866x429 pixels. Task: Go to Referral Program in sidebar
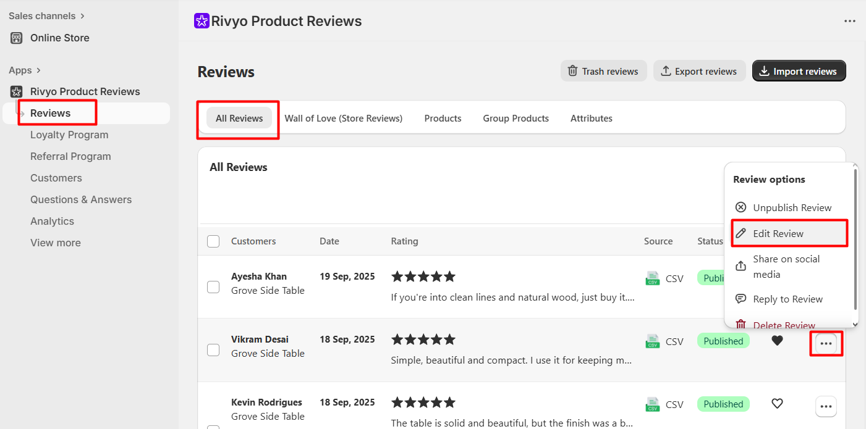coord(70,156)
